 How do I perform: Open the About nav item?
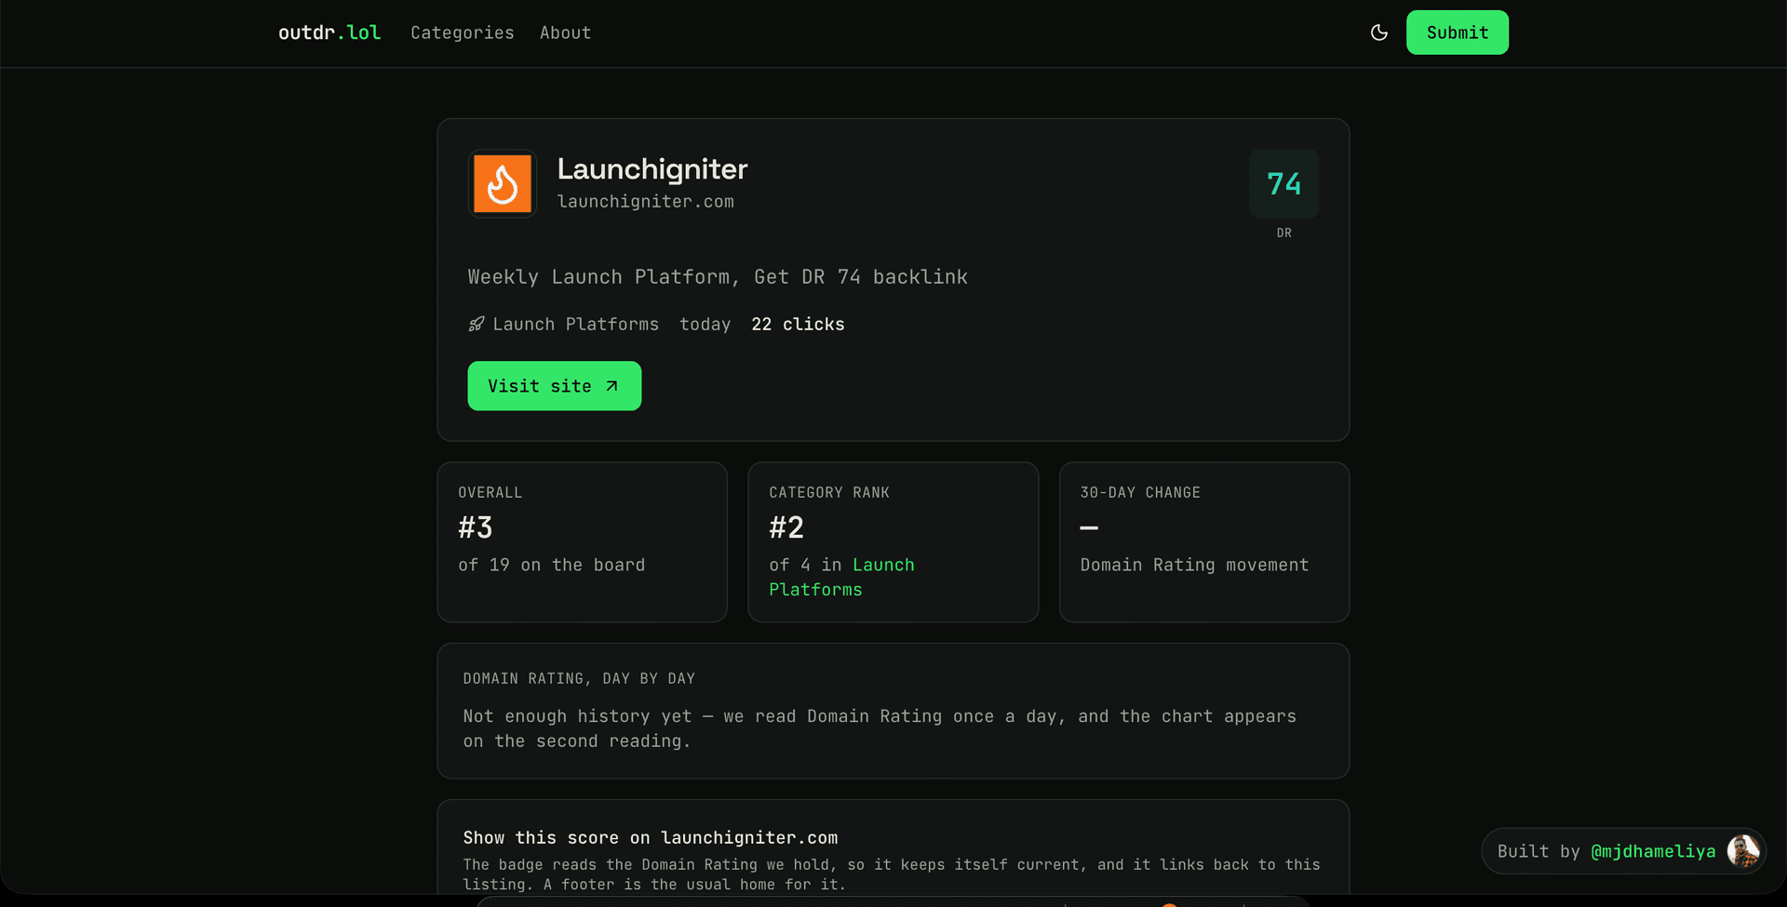(x=565, y=33)
